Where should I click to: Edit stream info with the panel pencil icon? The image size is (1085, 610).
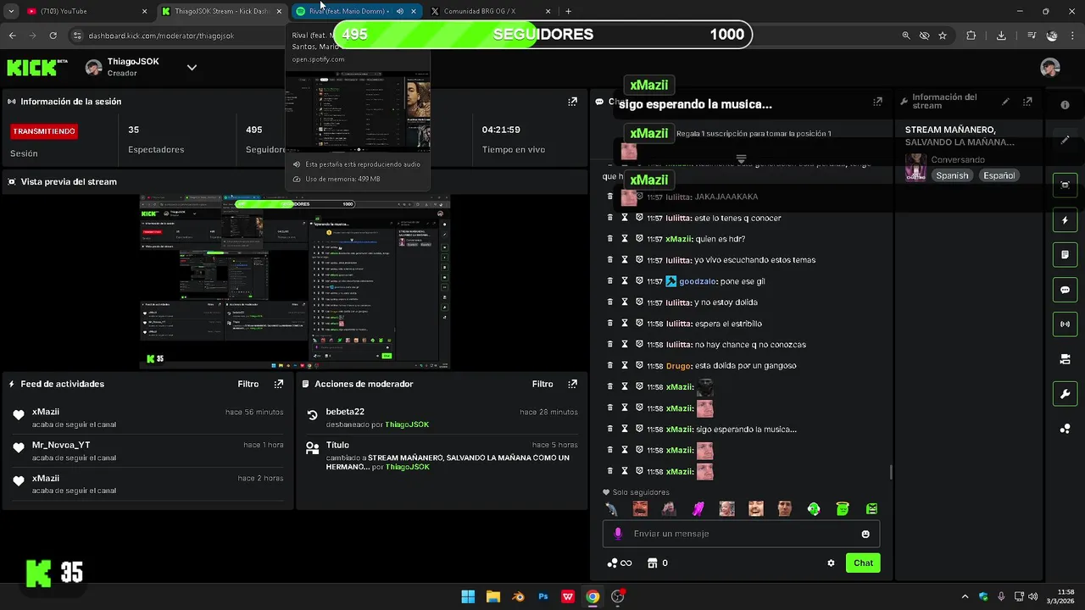pyautogui.click(x=1005, y=102)
